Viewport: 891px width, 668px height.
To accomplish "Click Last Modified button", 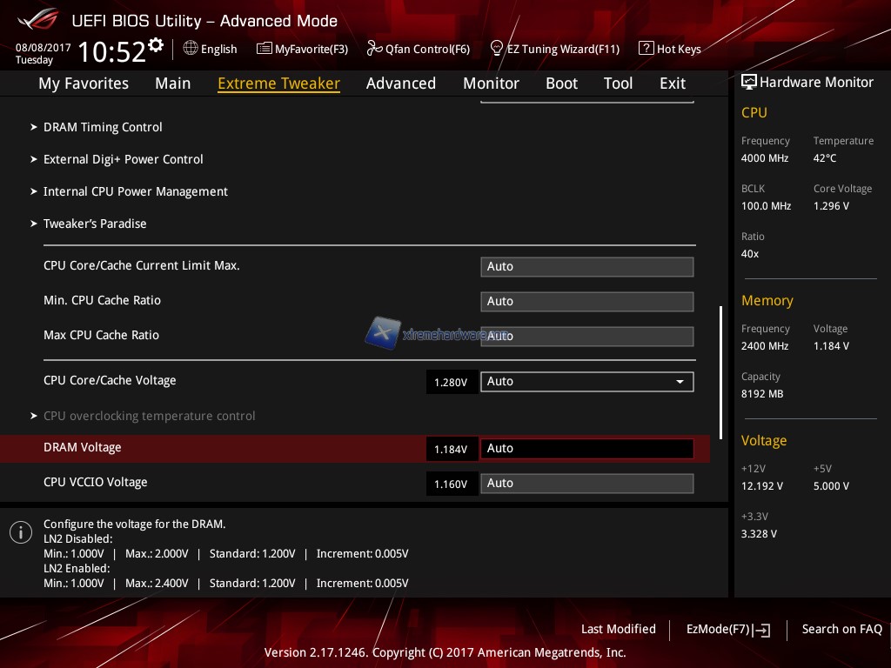I will [x=618, y=629].
